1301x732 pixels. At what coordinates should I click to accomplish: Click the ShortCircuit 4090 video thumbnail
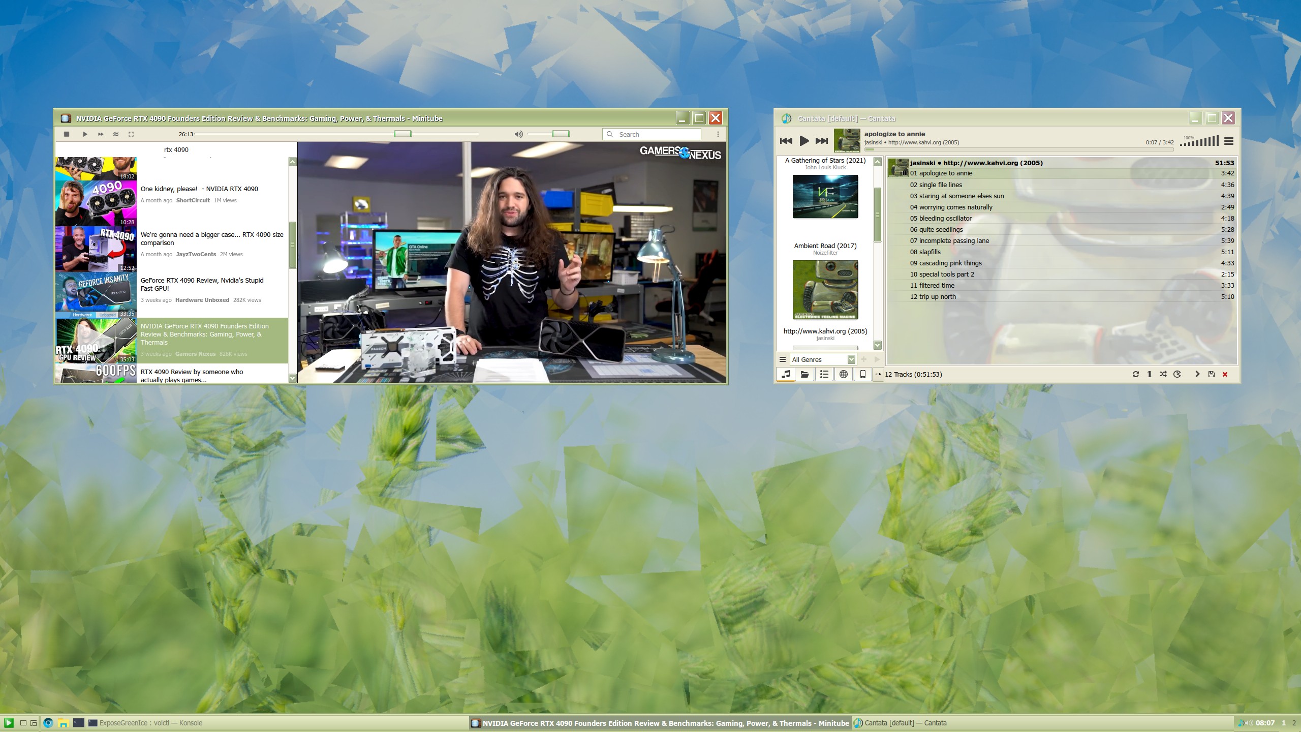(x=96, y=203)
